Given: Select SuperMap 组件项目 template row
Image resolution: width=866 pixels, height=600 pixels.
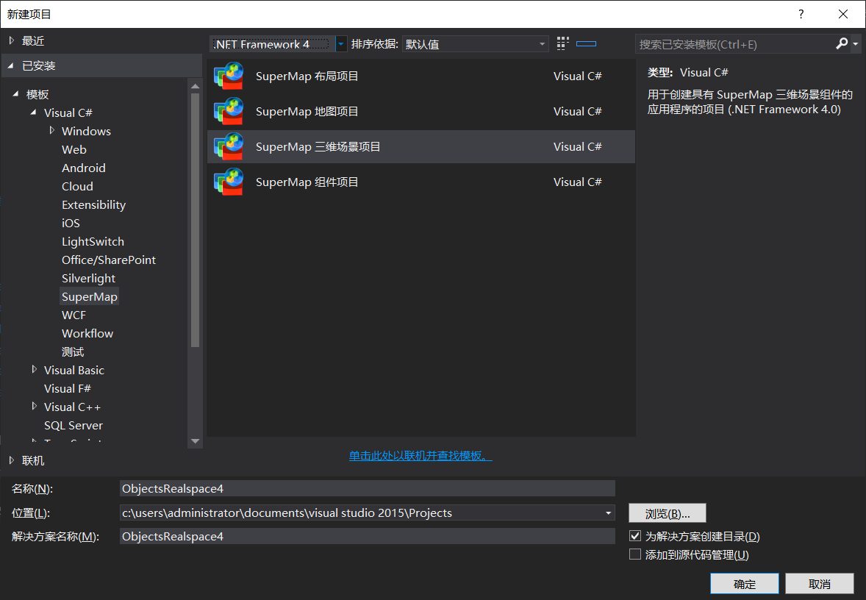Looking at the screenshot, I should (x=421, y=182).
